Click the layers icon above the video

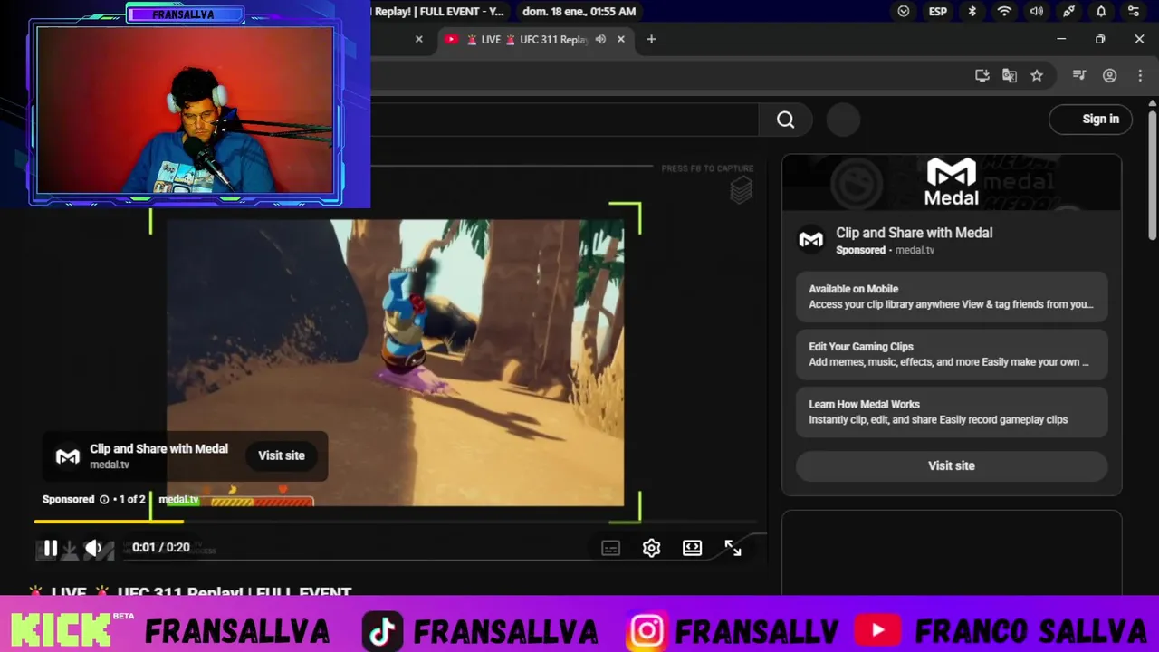tap(741, 189)
